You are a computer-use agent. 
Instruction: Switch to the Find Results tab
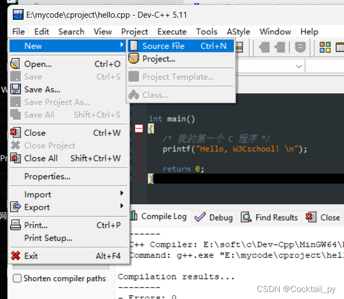270,217
